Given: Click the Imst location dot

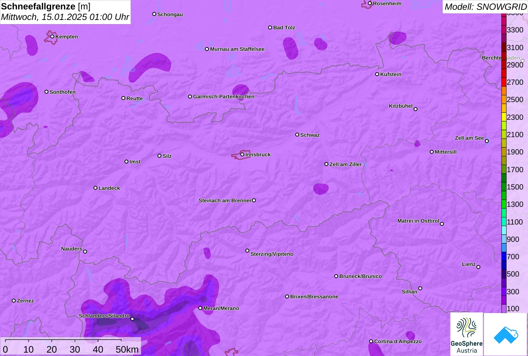Looking at the screenshot, I should click(126, 162).
